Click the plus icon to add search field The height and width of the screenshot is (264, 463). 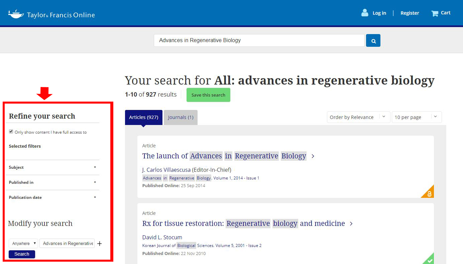(99, 244)
